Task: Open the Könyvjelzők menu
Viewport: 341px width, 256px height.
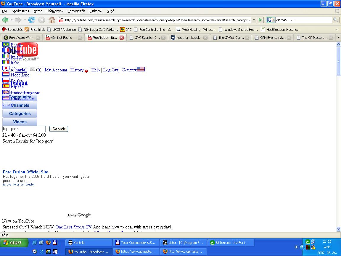Action: [x=76, y=11]
